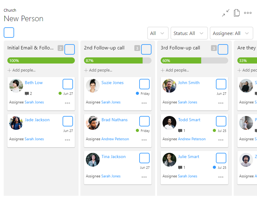Screen dimensions: 257x201
Task: Click the plus icon under Initial Email column
Action: click(x=9, y=70)
